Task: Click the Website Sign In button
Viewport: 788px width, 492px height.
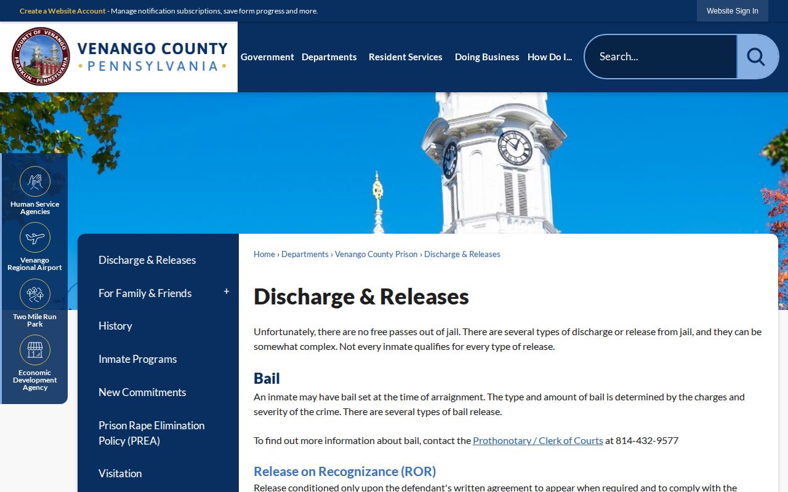Action: pos(733,11)
